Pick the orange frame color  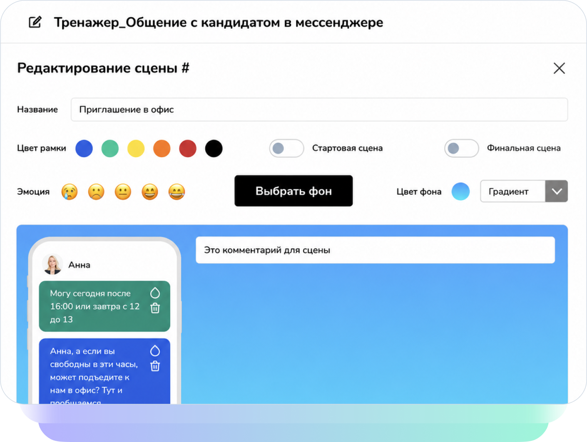(x=162, y=149)
